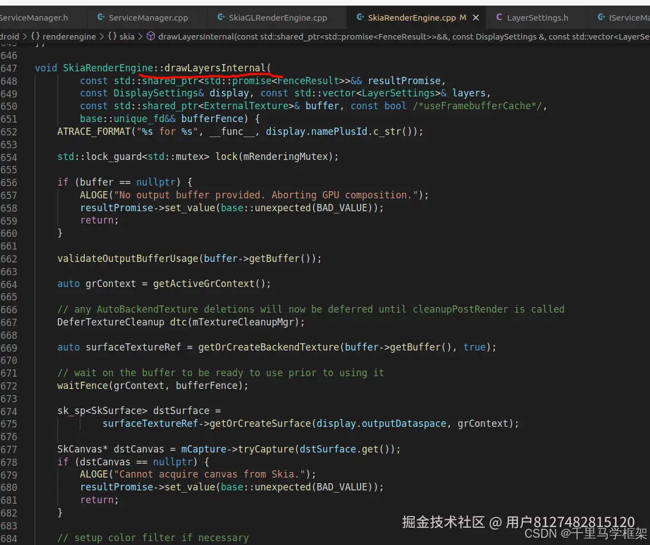The width and height of the screenshot is (650, 545).
Task: Open the skia breadcrumb dropdown
Action: (x=127, y=36)
